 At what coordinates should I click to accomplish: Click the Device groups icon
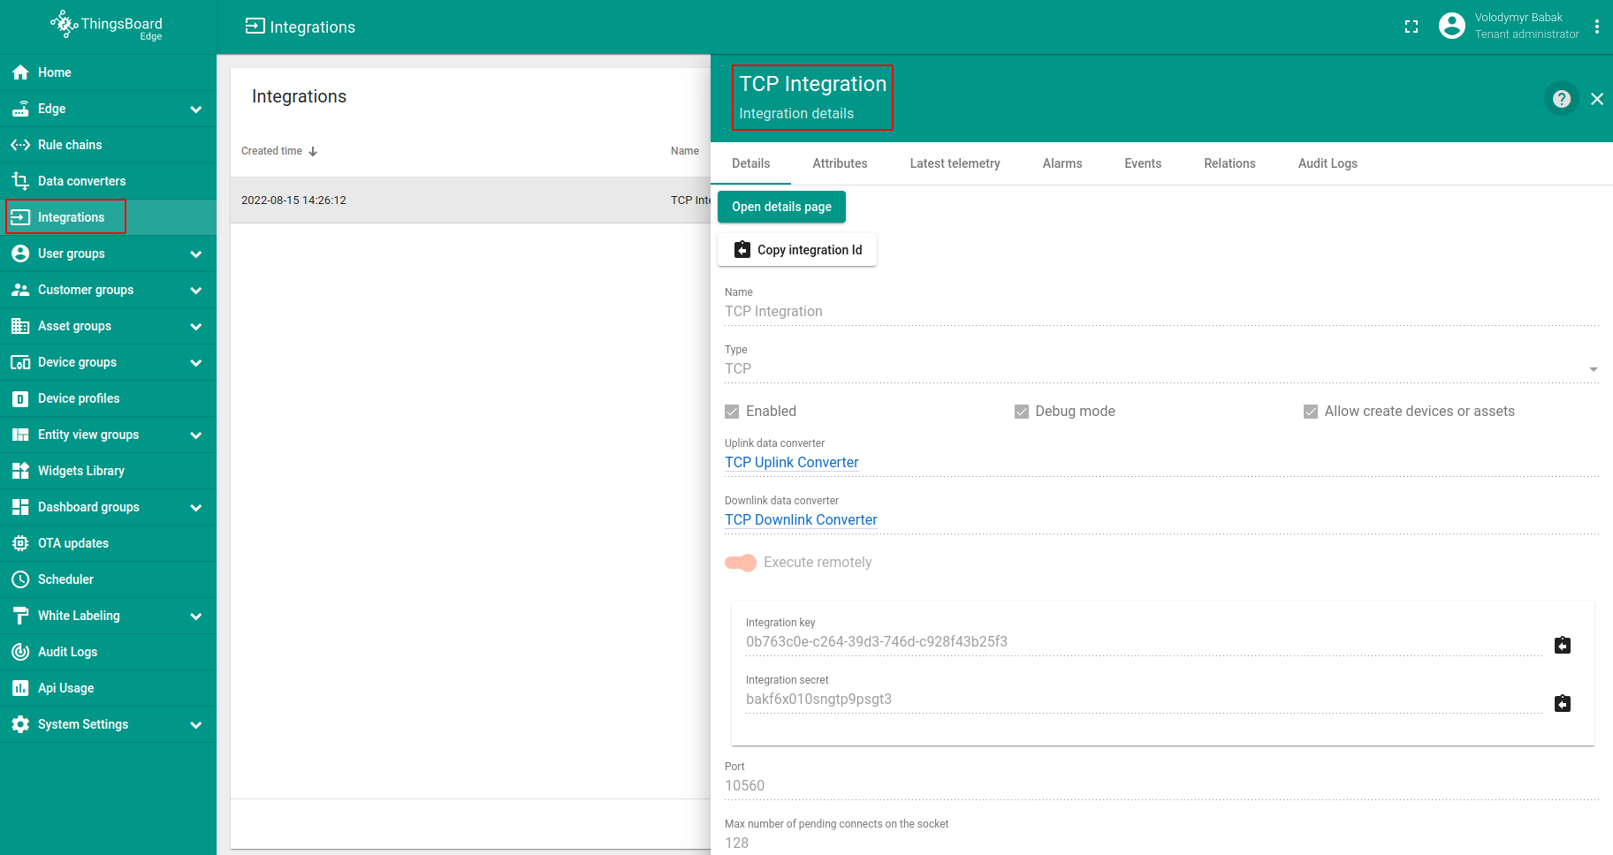pyautogui.click(x=20, y=362)
